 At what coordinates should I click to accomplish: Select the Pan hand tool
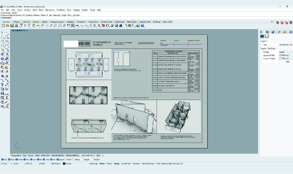click(x=42, y=26)
